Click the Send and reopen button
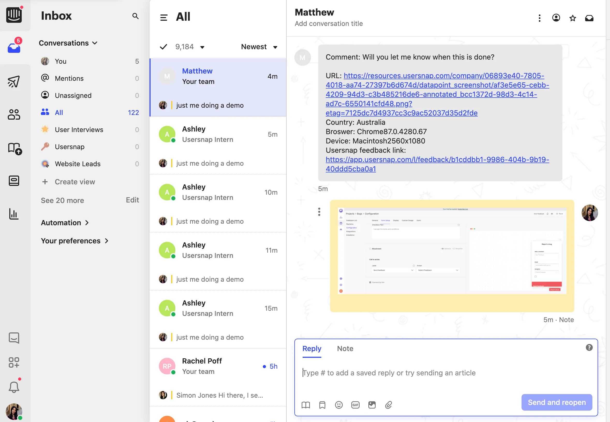Viewport: 610px width, 422px height. tap(556, 402)
